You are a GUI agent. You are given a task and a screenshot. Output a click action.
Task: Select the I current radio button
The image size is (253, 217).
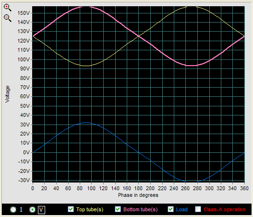coord(13,209)
